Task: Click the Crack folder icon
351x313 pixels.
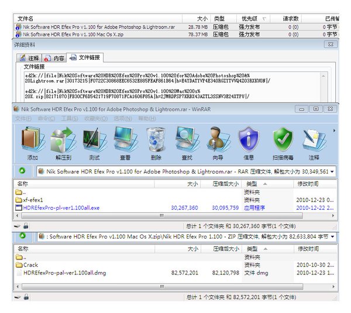Action: pos(19,265)
